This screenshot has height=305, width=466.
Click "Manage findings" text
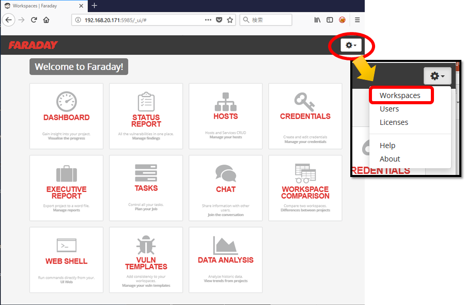pyautogui.click(x=146, y=138)
